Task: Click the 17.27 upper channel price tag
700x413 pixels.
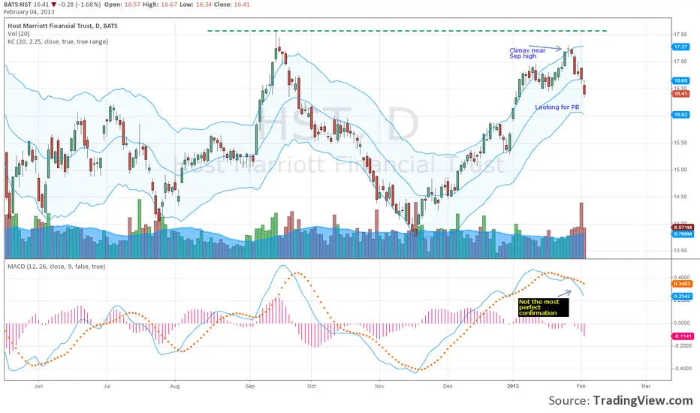Action: tap(680, 47)
